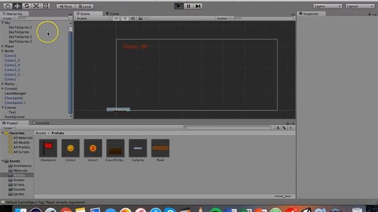The width and height of the screenshot is (378, 212).
Task: Open All Scripts favorite
Action: pyautogui.click(x=21, y=152)
